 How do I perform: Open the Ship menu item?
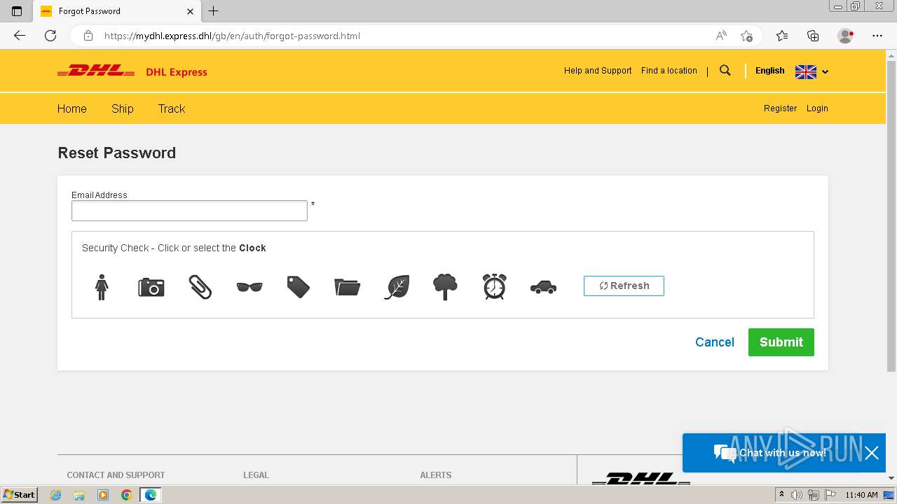[123, 108]
